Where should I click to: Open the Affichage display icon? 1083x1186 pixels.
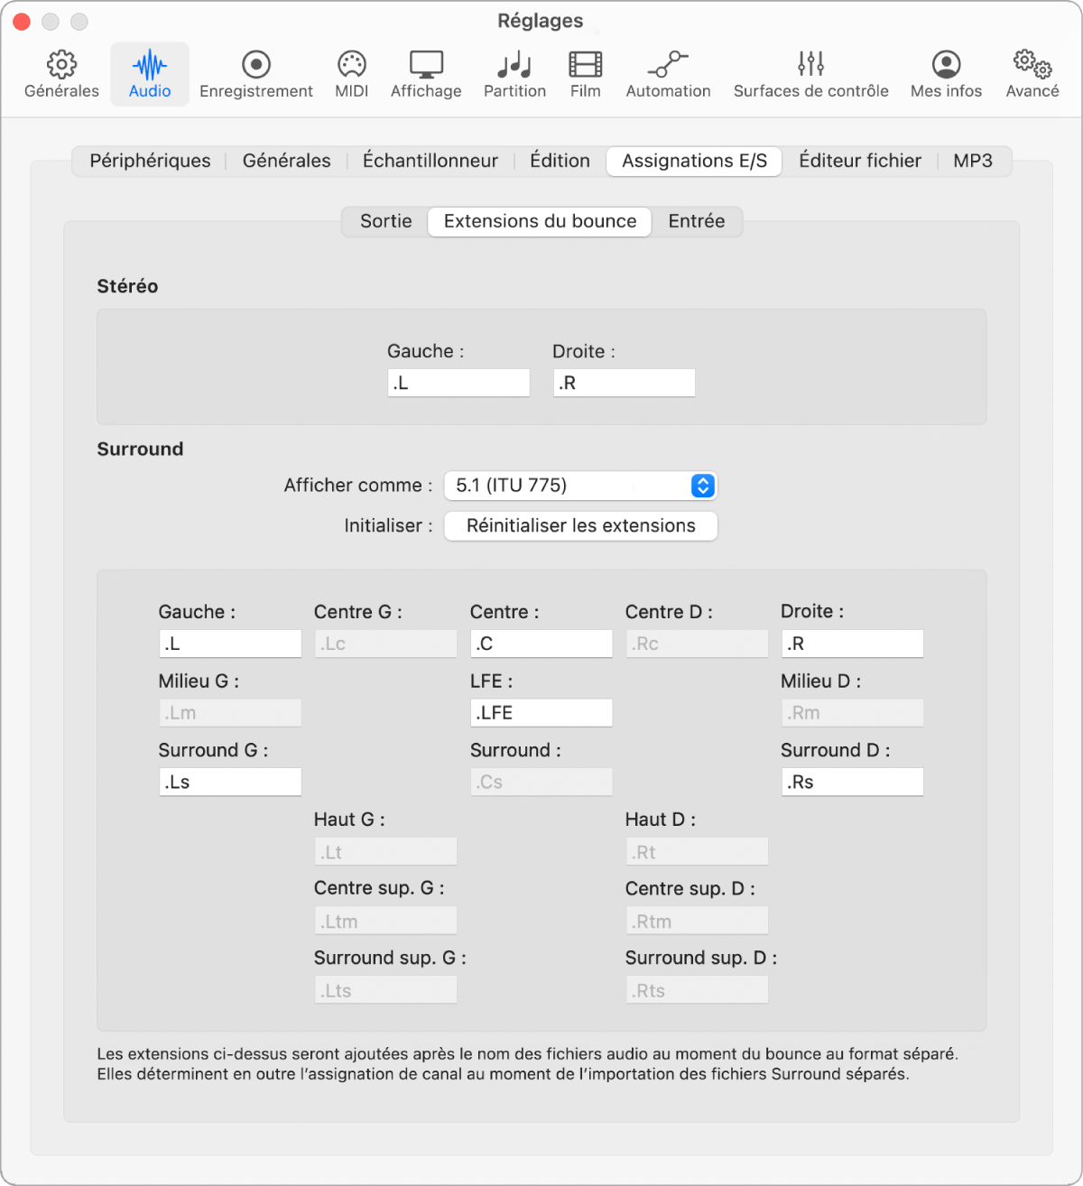coord(426,64)
